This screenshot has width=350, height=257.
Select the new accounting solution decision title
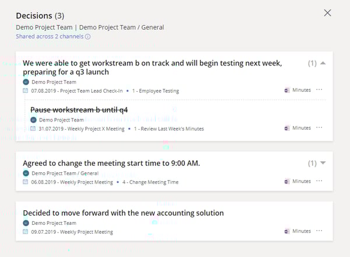point(123,213)
